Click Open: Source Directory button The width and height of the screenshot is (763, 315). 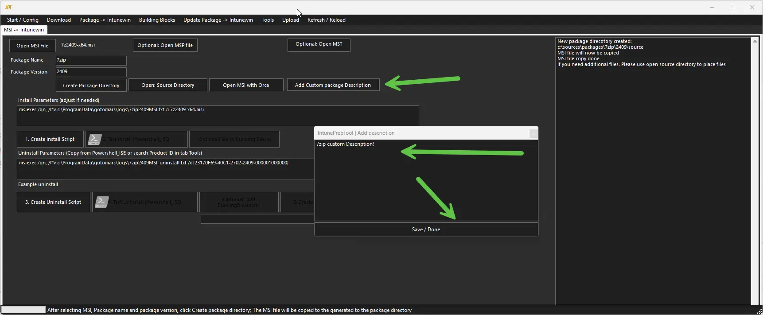[x=168, y=85]
